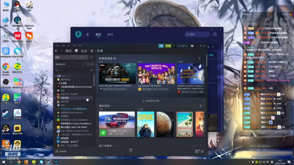
Task: Open the Vampire Survivors news card
Action: [191, 74]
